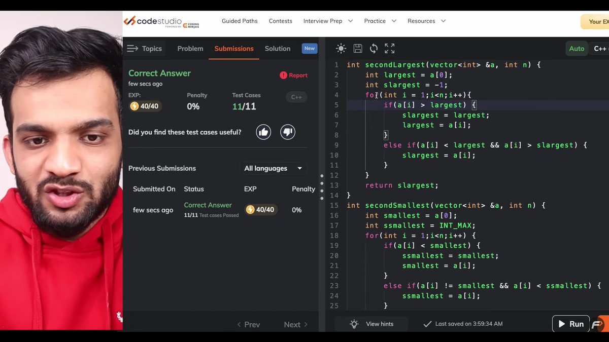The height and width of the screenshot is (342, 609).
Task: Click the Penalty column header in table
Action: 303,189
